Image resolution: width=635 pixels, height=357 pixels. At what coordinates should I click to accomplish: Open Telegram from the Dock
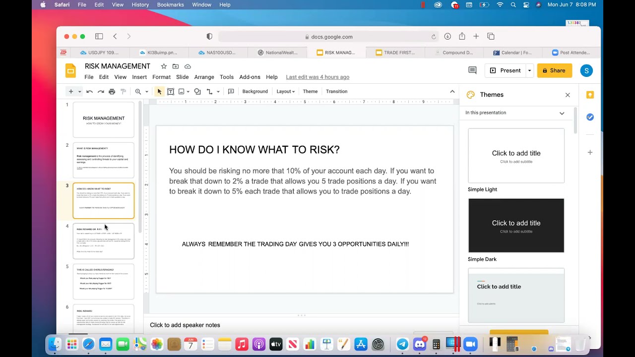coord(402,344)
